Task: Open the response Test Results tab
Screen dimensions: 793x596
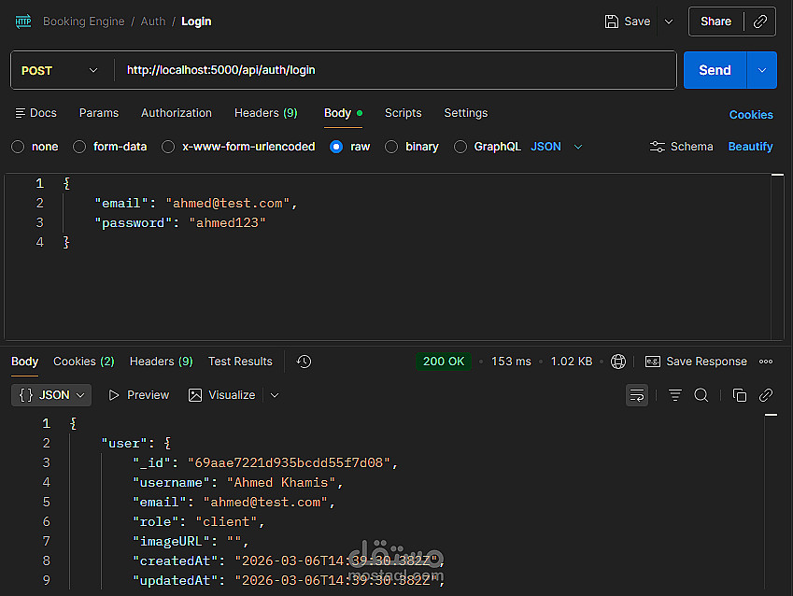Action: point(240,362)
